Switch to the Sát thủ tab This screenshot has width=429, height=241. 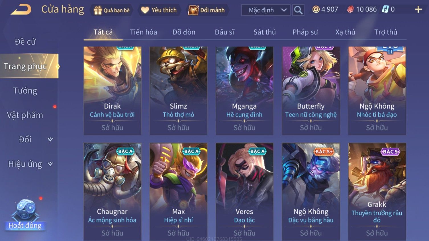(x=265, y=32)
